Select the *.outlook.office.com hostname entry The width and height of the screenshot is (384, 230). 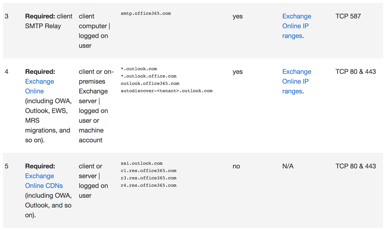pyautogui.click(x=148, y=76)
